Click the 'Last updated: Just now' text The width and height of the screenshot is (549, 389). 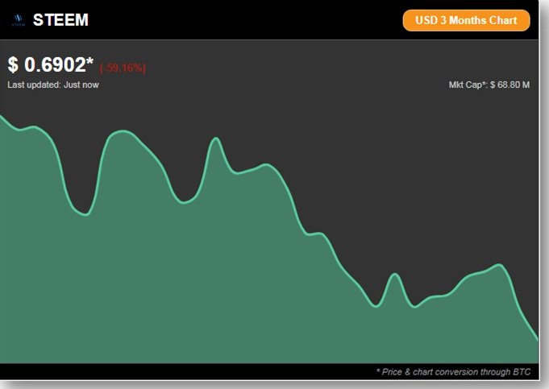53,85
